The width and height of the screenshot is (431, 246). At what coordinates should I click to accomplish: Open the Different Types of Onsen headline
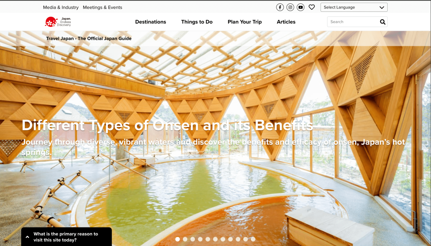(168, 125)
